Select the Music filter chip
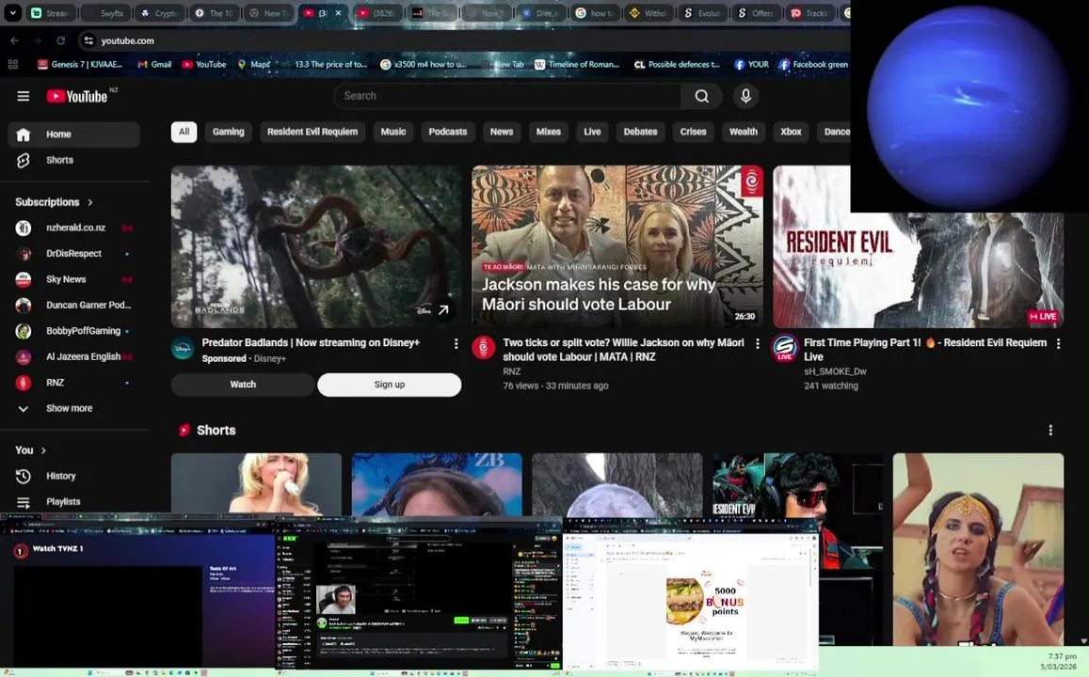This screenshot has height=677, width=1089. point(393,132)
